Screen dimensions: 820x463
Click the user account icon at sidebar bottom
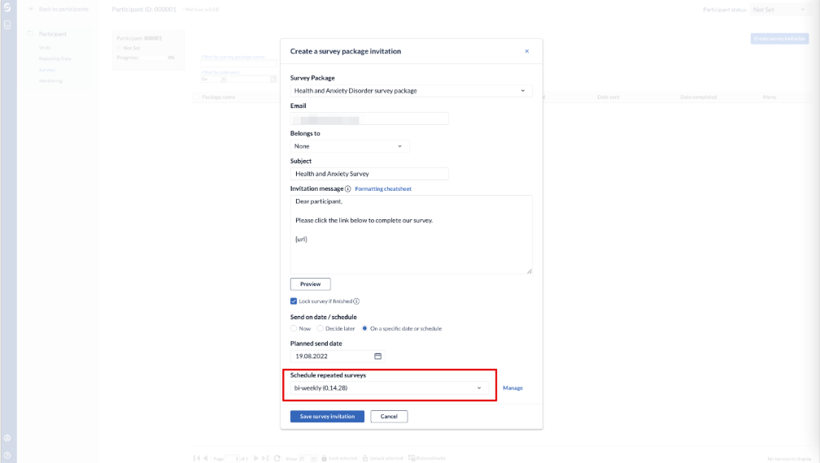7,439
